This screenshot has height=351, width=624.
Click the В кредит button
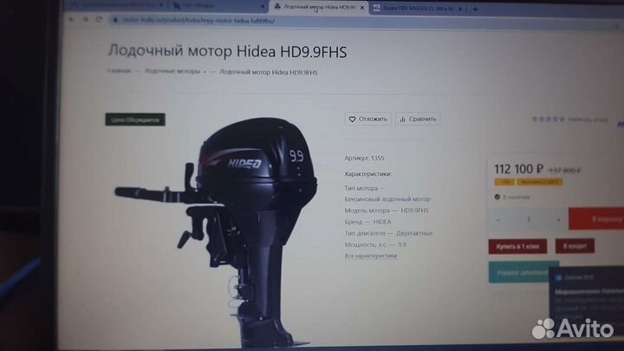pos(574,246)
